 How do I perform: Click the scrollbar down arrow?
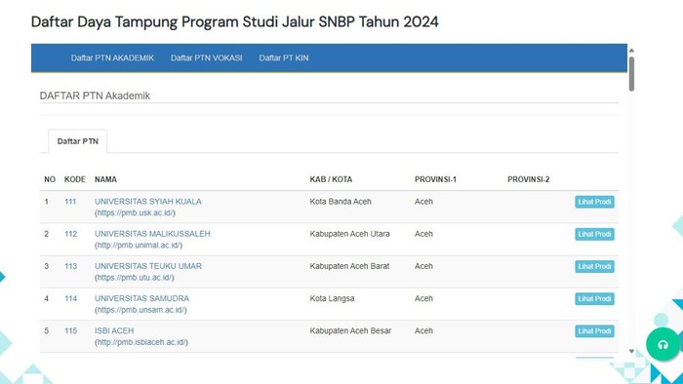(631, 351)
